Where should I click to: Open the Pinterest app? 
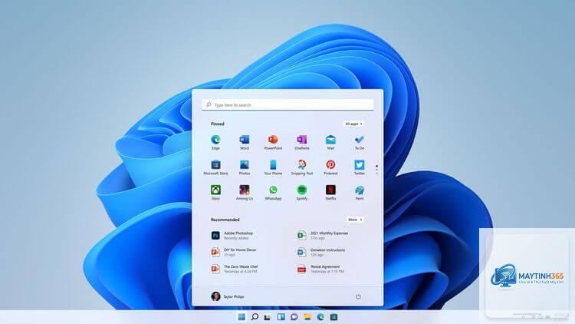330,167
